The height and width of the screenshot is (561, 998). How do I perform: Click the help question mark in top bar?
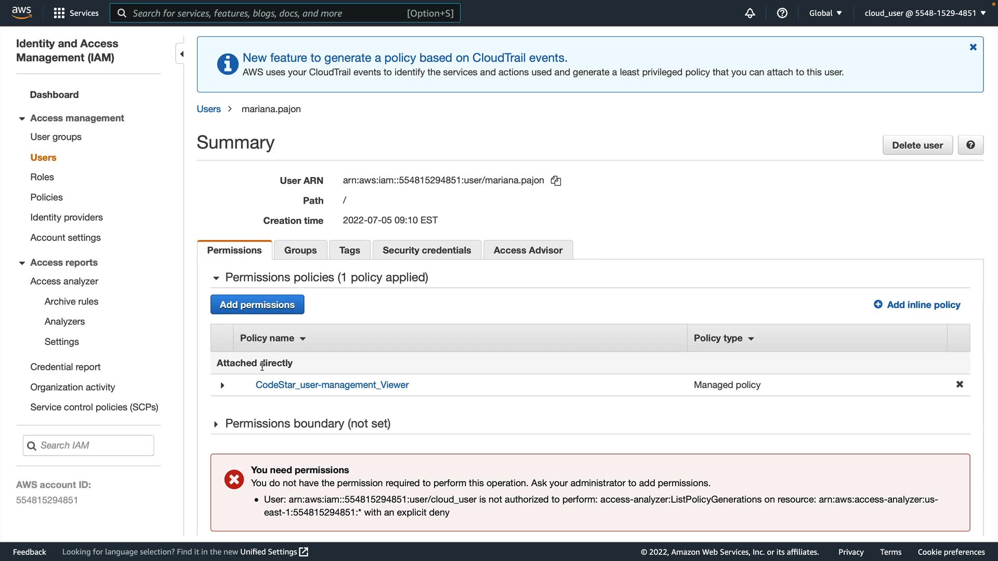point(782,13)
